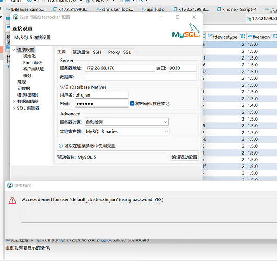This screenshot has width=277, height=261.
Task: Click the server address field 172.28.68.170
Action: (120, 68)
